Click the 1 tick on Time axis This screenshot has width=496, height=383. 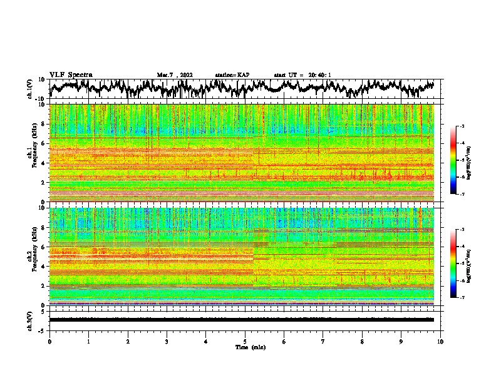click(x=88, y=342)
